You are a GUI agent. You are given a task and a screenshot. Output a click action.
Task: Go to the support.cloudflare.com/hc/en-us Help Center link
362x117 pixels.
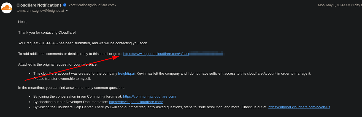(299, 107)
